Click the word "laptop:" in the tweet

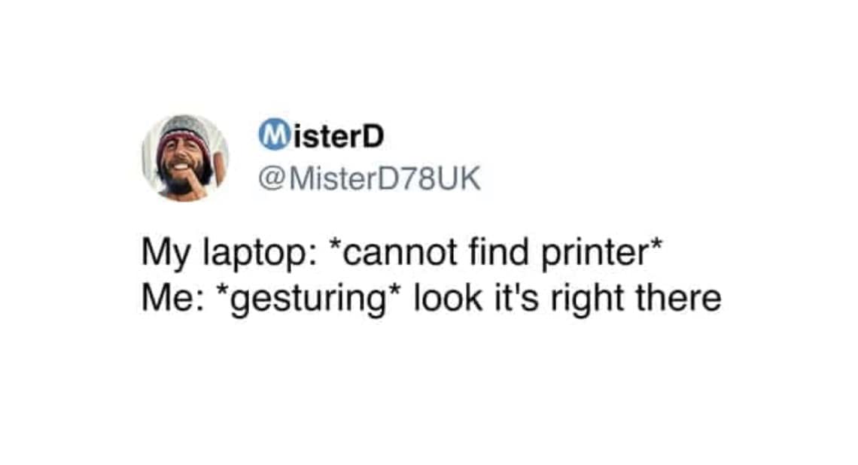click(260, 254)
